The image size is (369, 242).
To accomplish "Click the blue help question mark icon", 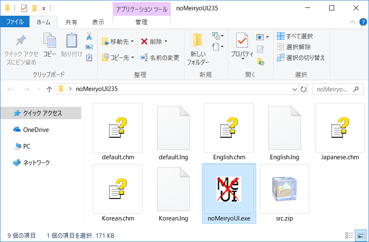I will tap(363, 22).
